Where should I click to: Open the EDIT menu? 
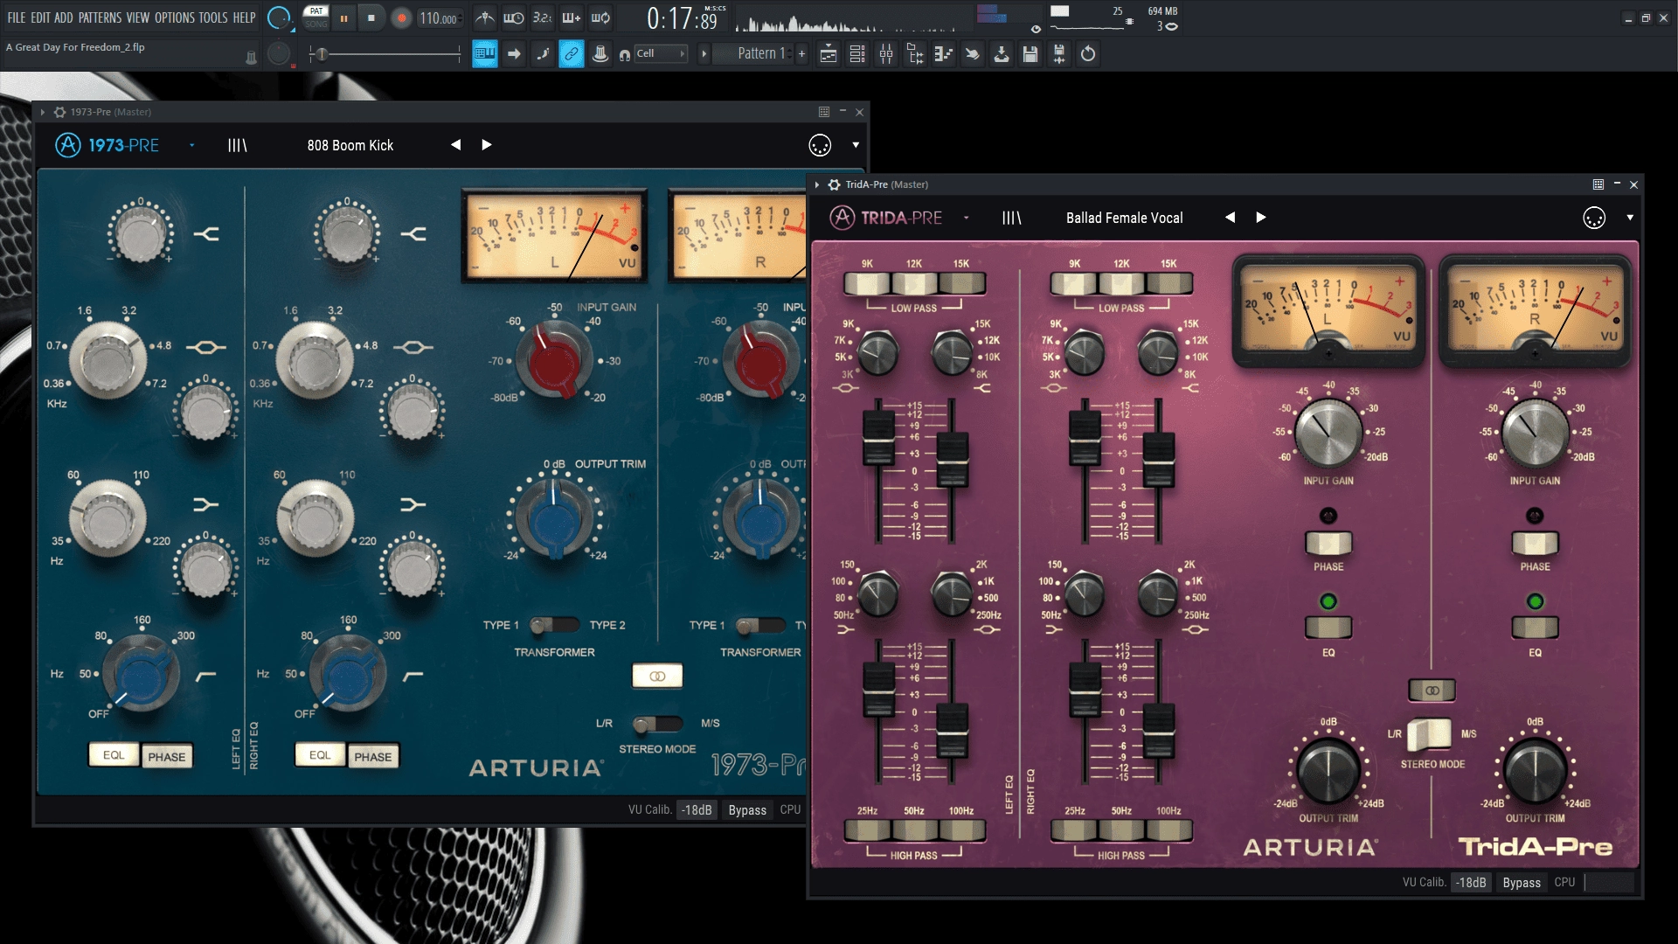tap(40, 17)
